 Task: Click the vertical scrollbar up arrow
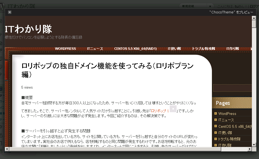254,18
